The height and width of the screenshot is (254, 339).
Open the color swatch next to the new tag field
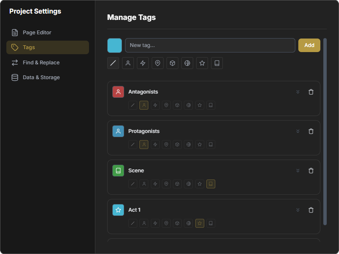point(115,45)
